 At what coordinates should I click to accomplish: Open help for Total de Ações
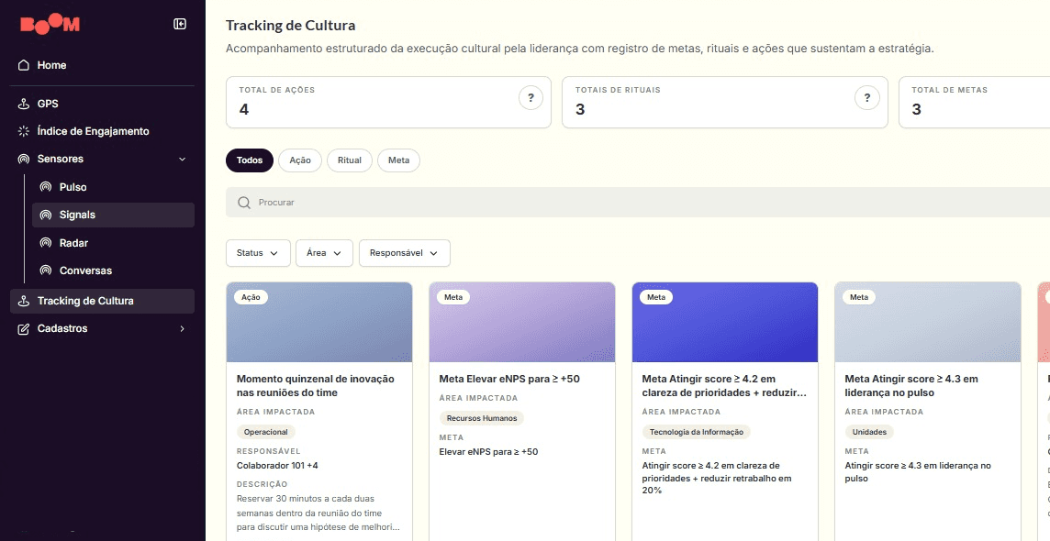point(531,98)
